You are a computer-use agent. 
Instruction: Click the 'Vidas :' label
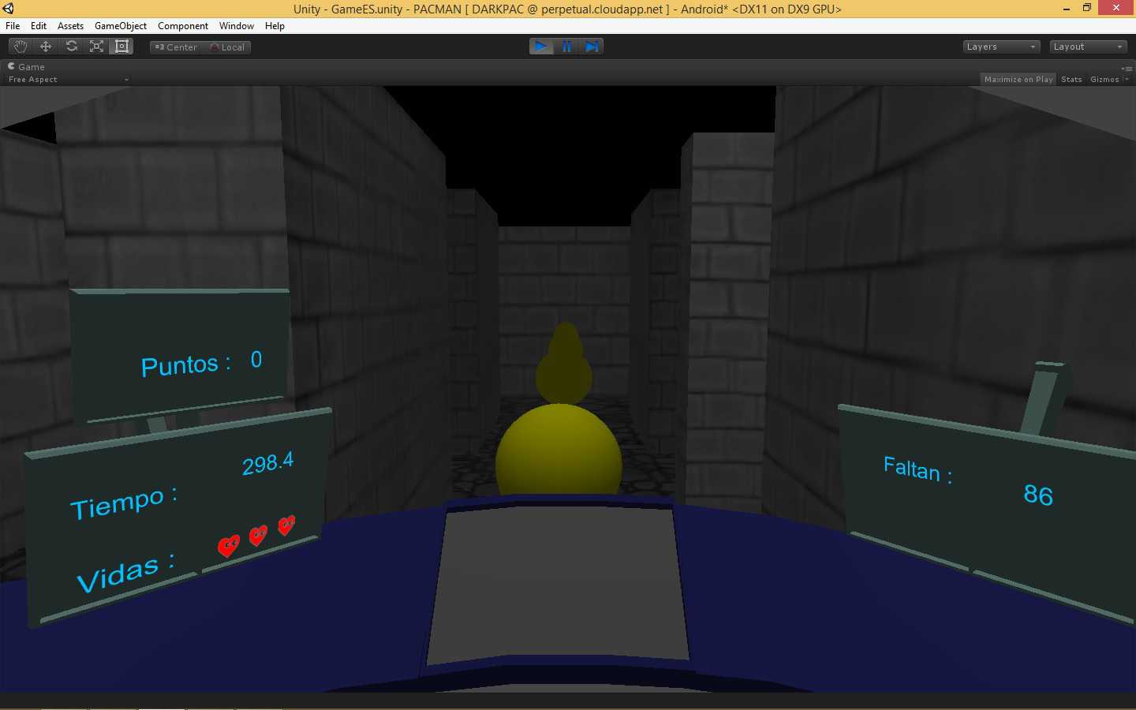point(125,574)
